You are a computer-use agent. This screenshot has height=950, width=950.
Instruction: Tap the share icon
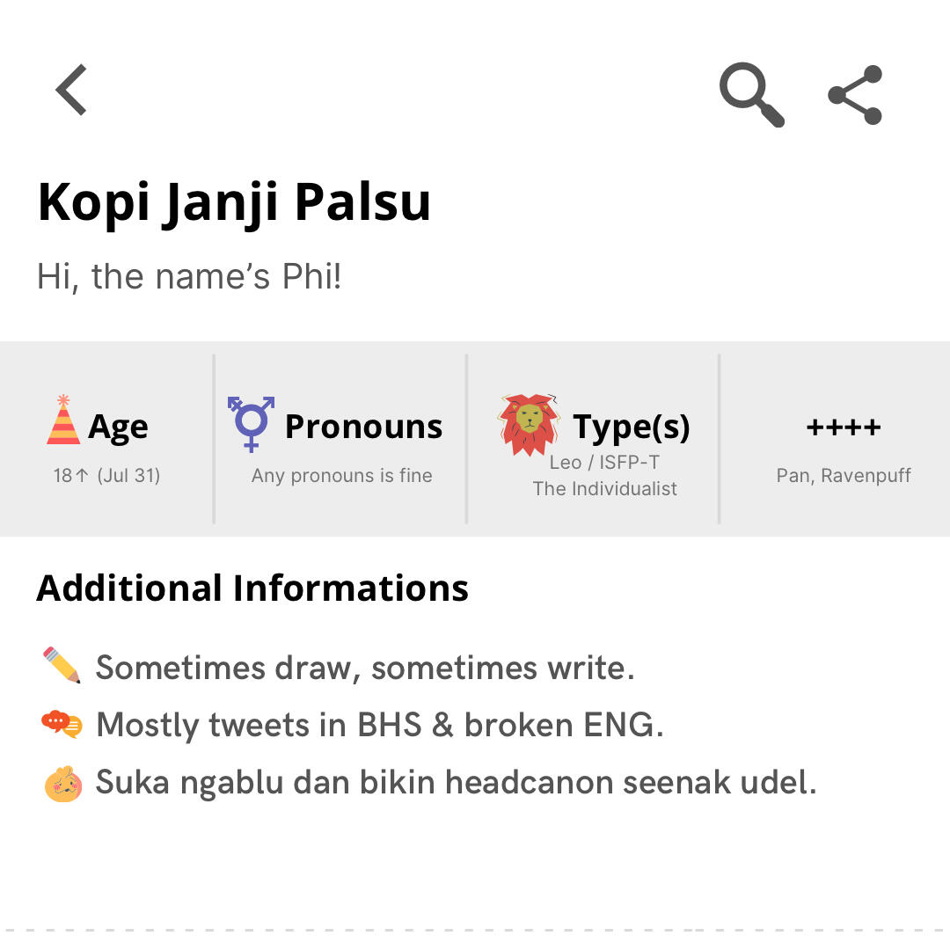855,94
